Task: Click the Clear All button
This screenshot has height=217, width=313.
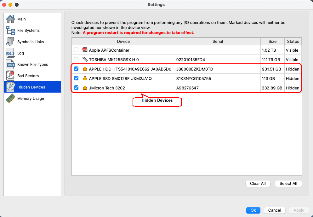Action: [x=258, y=184]
